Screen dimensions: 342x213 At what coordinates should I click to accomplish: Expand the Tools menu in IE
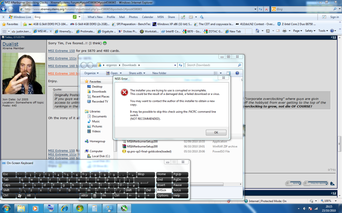323,31
